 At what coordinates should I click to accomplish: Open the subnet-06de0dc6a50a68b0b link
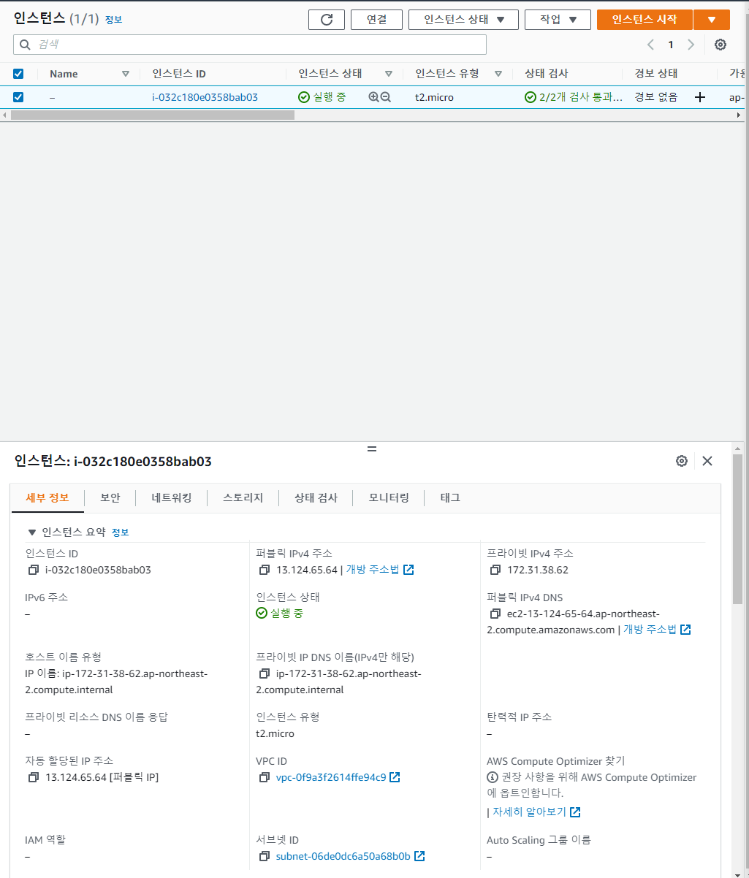coord(343,856)
